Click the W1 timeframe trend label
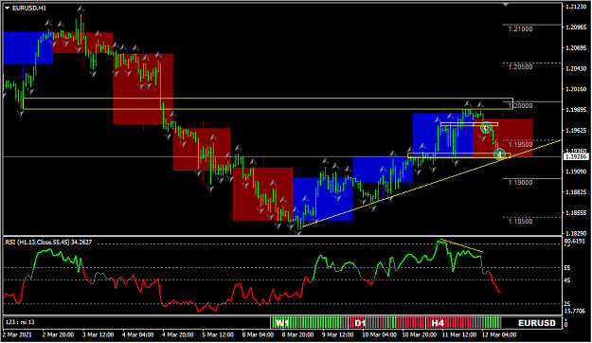 (x=282, y=323)
